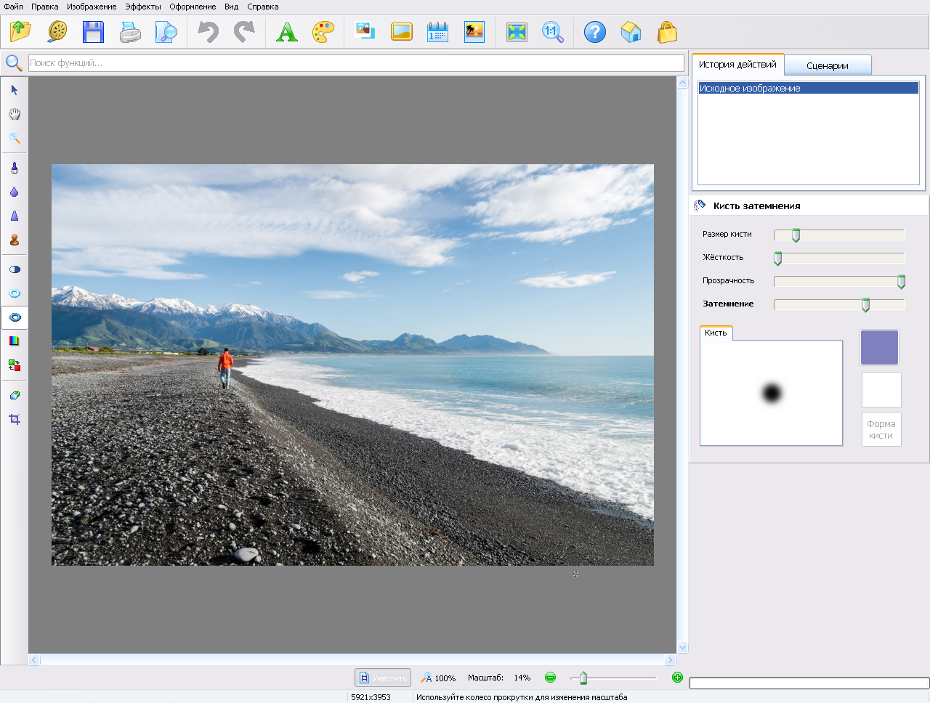Click the Форма кисти button

[x=881, y=429]
